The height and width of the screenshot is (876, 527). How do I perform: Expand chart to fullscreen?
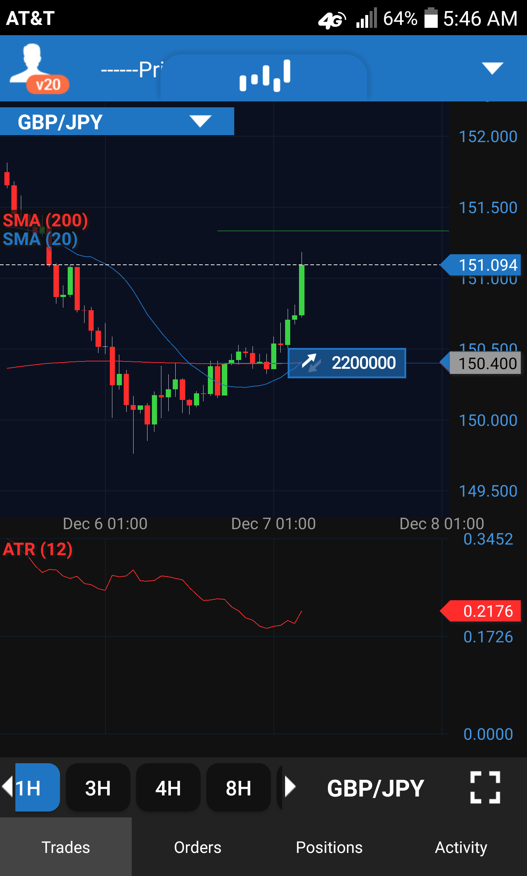tap(485, 787)
